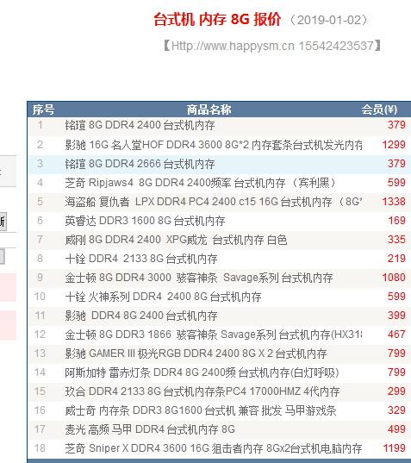Click price 1199 for 芝奇 Sniper X
This screenshot has height=463, width=411.
394,448
